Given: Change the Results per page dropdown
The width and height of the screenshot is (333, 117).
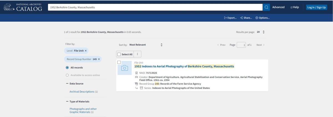Looking at the screenshot, I should click(261, 32).
